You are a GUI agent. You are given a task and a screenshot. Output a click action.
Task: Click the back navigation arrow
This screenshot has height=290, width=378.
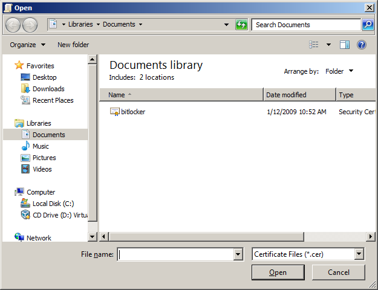pos(13,25)
